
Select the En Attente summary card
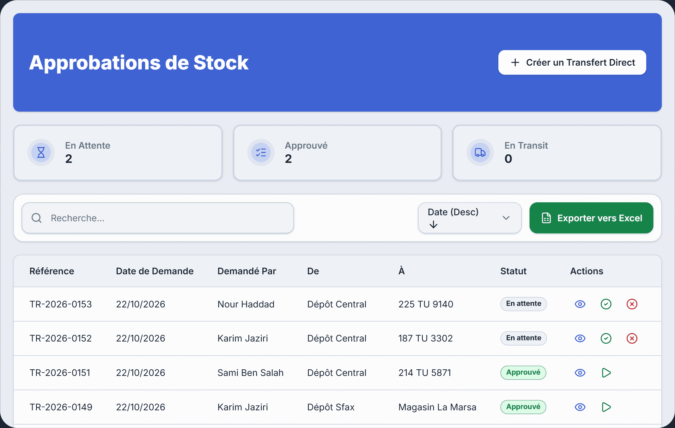[x=118, y=153]
